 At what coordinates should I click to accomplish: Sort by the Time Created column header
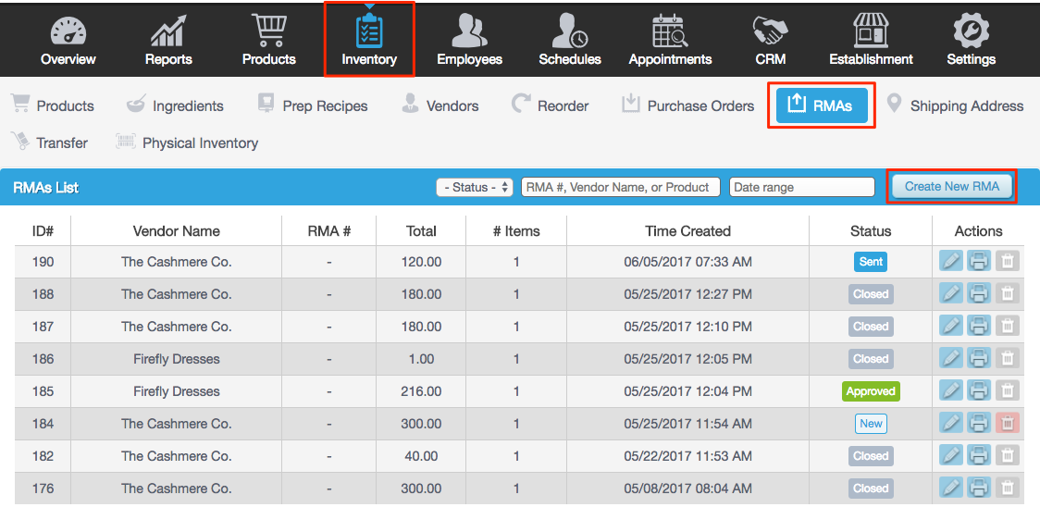point(687,231)
